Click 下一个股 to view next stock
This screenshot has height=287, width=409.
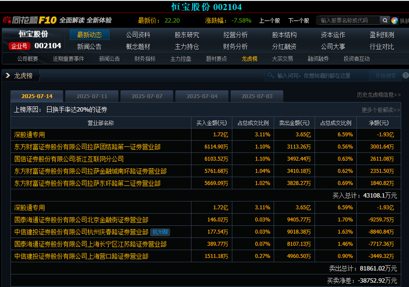(x=298, y=21)
